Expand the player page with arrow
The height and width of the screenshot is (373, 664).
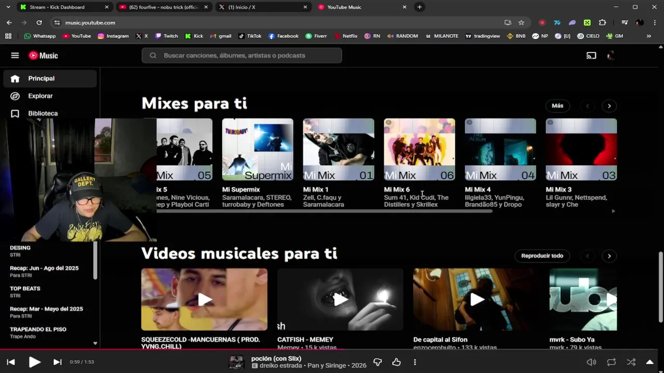point(650,362)
